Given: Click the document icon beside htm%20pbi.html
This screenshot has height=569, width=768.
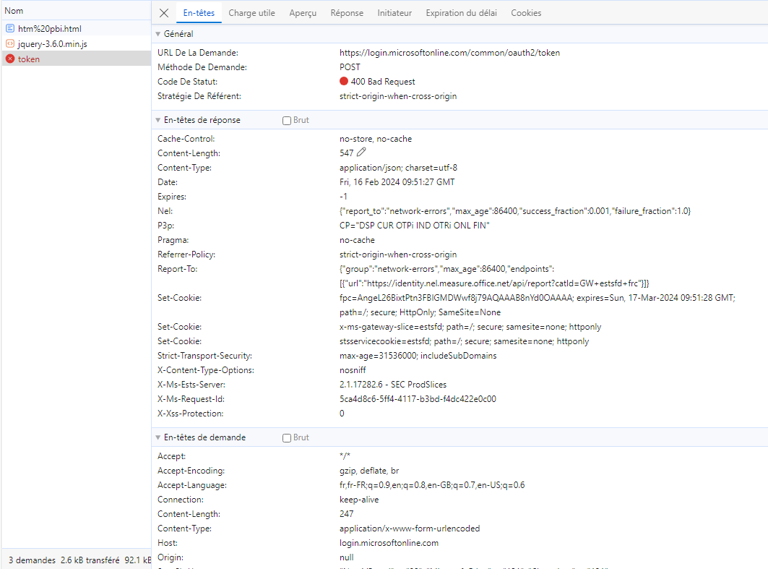Looking at the screenshot, I should coord(10,28).
